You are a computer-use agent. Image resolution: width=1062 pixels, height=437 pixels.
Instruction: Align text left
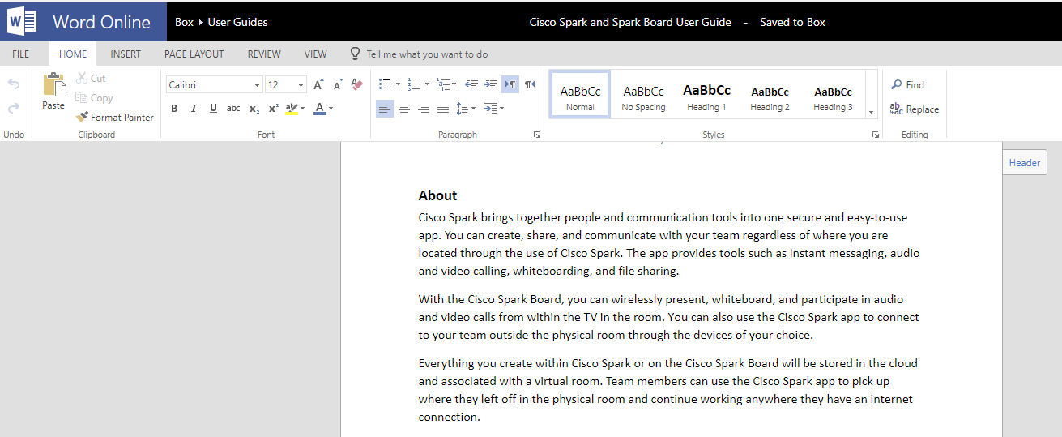385,109
